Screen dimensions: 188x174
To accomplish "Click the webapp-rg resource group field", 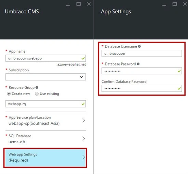I will pyautogui.click(x=45, y=104).
